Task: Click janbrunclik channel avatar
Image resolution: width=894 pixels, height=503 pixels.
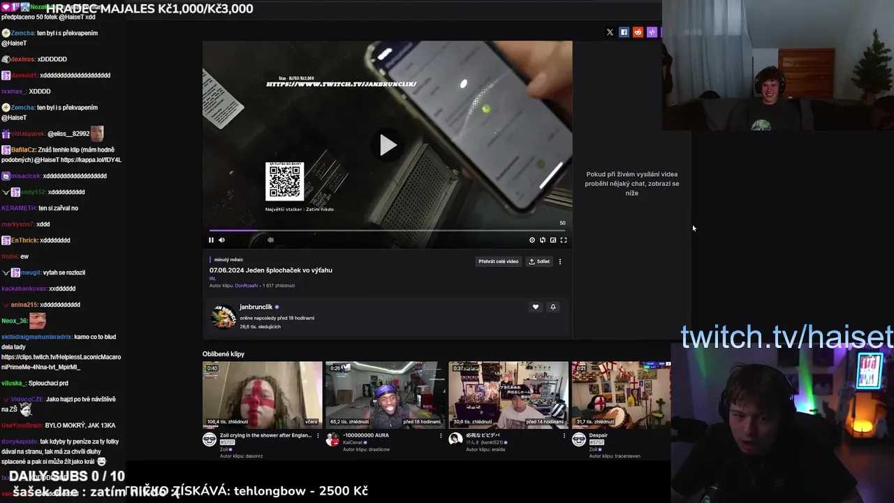Action: [223, 316]
